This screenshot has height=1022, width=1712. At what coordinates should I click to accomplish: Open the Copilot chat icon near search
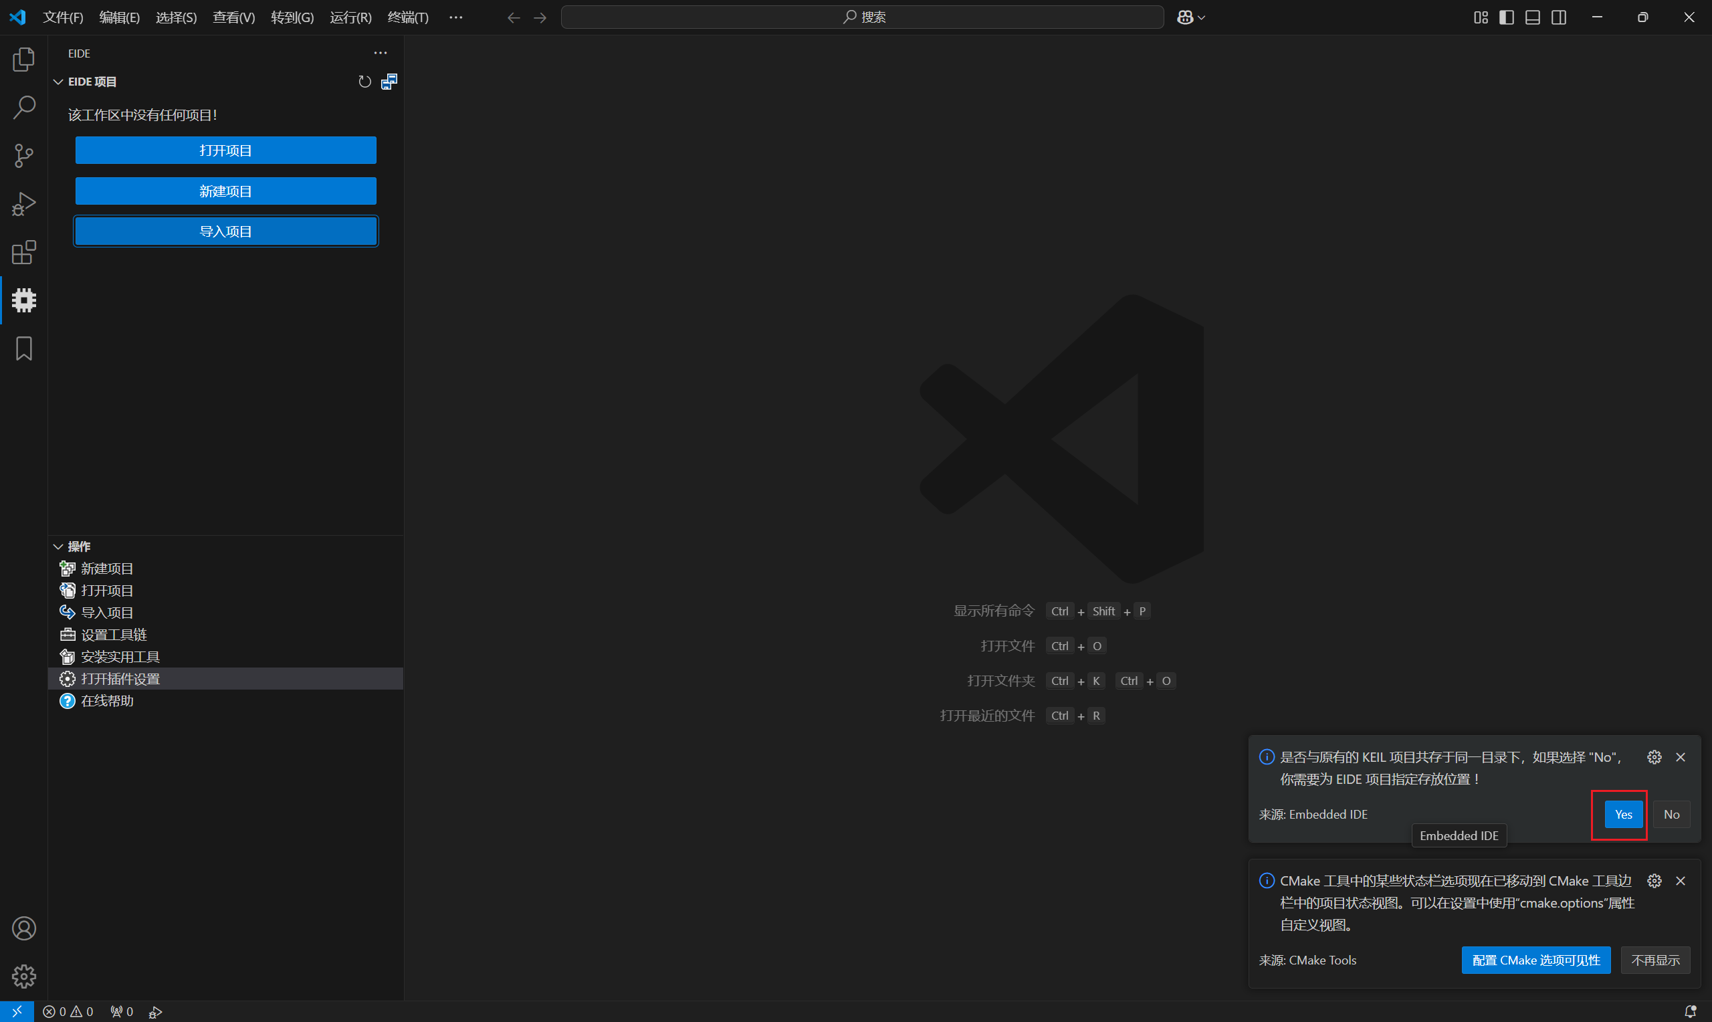(x=1185, y=17)
